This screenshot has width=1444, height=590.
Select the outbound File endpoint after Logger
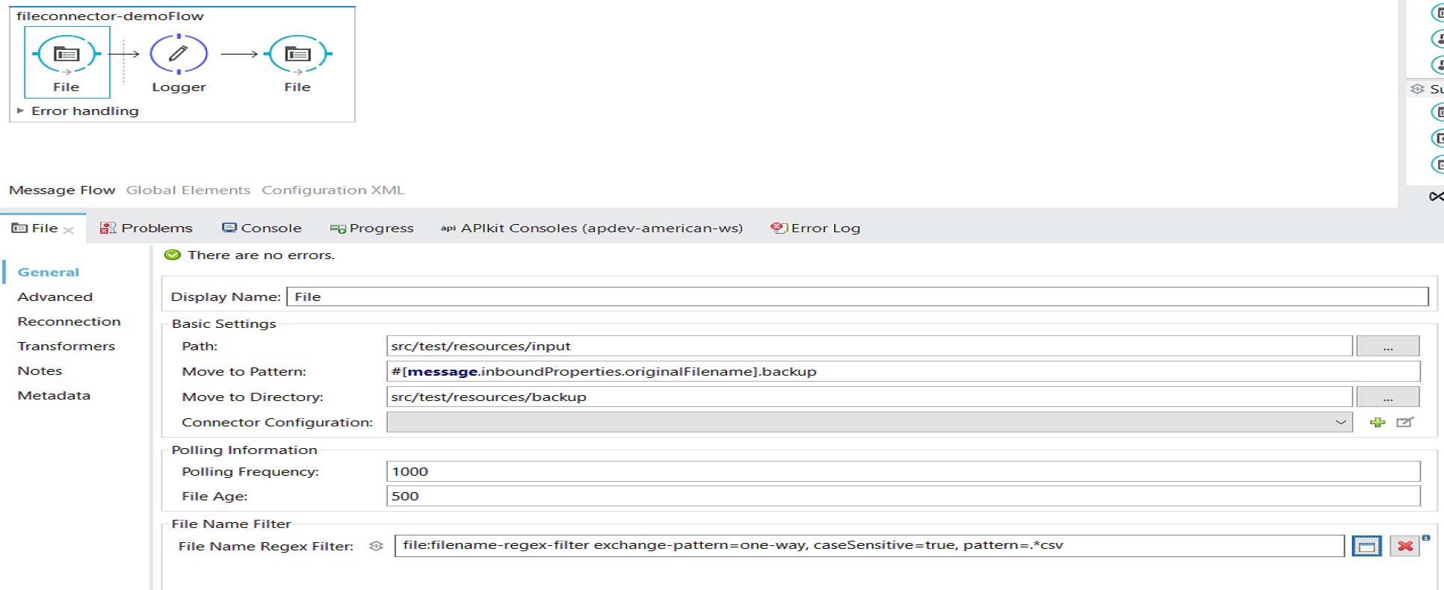(x=297, y=55)
